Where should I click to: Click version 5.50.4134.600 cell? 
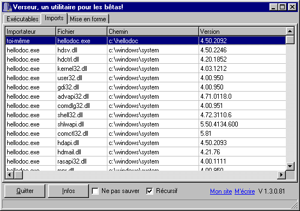(x=242, y=124)
